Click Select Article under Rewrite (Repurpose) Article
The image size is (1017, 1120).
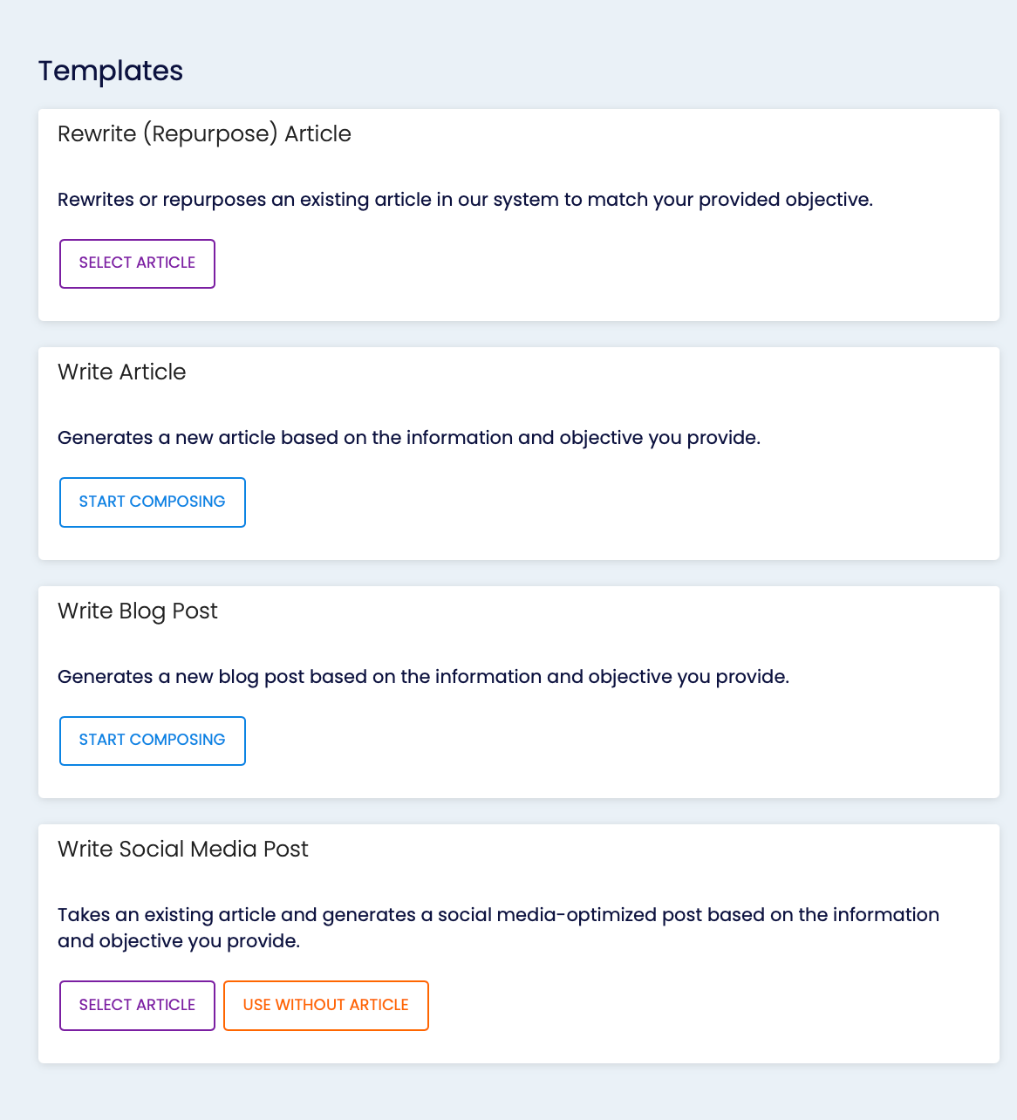point(137,263)
